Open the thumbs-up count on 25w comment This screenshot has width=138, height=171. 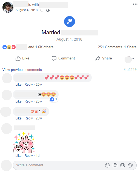tap(54, 99)
